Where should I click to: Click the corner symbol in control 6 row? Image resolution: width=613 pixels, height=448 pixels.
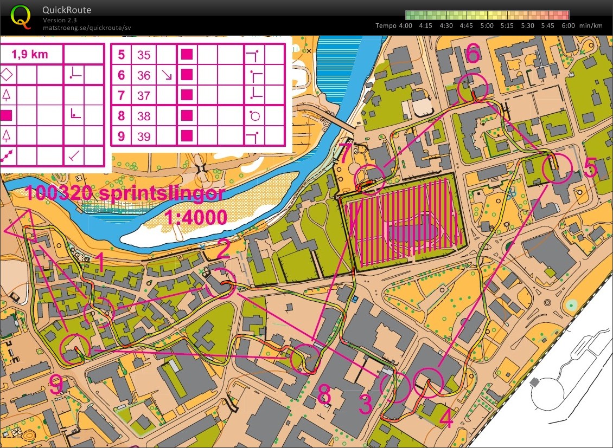point(256,75)
